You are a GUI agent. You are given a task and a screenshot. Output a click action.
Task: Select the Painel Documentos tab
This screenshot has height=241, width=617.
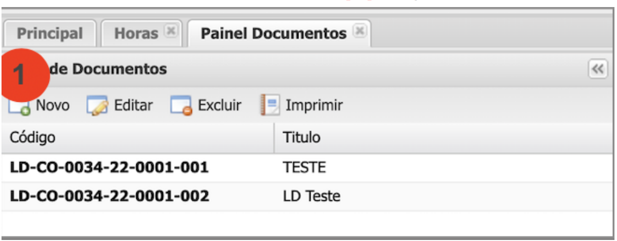tap(273, 34)
